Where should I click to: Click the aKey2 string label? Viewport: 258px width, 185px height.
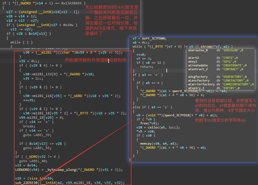192,62
